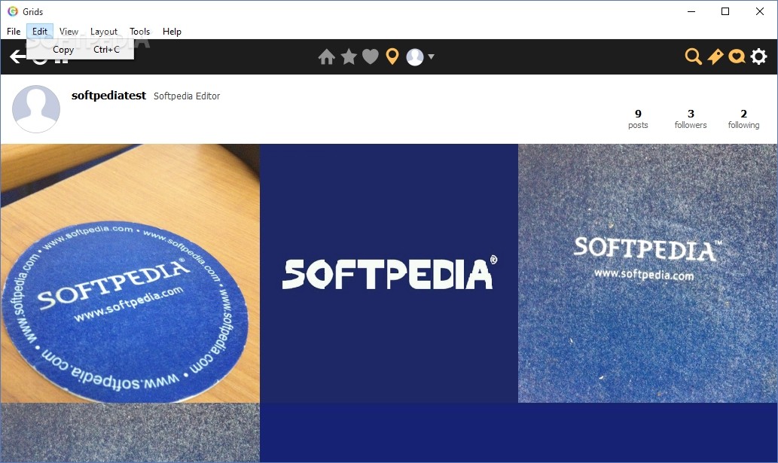Open the File menu
This screenshot has height=463, width=778.
pos(14,31)
